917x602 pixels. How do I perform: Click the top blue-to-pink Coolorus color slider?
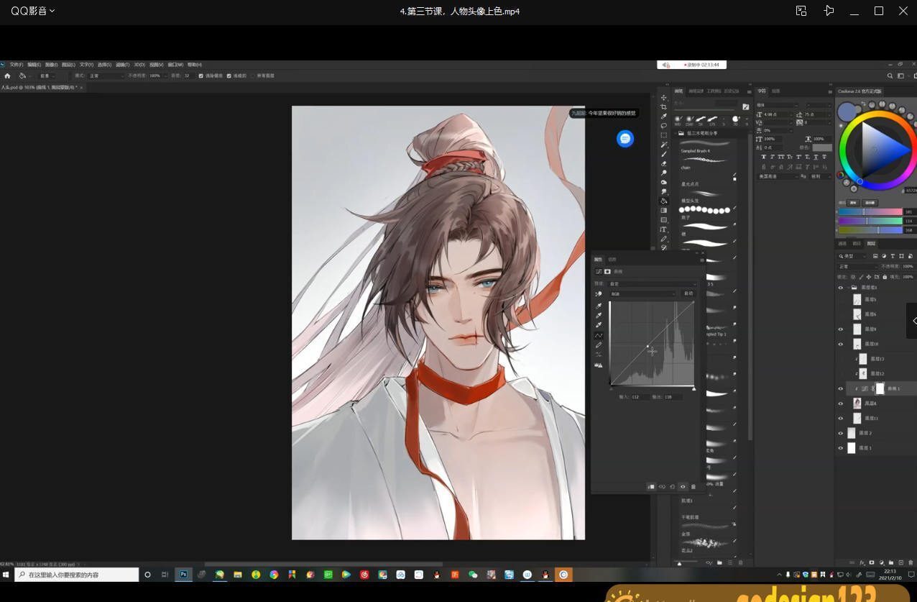click(x=870, y=212)
